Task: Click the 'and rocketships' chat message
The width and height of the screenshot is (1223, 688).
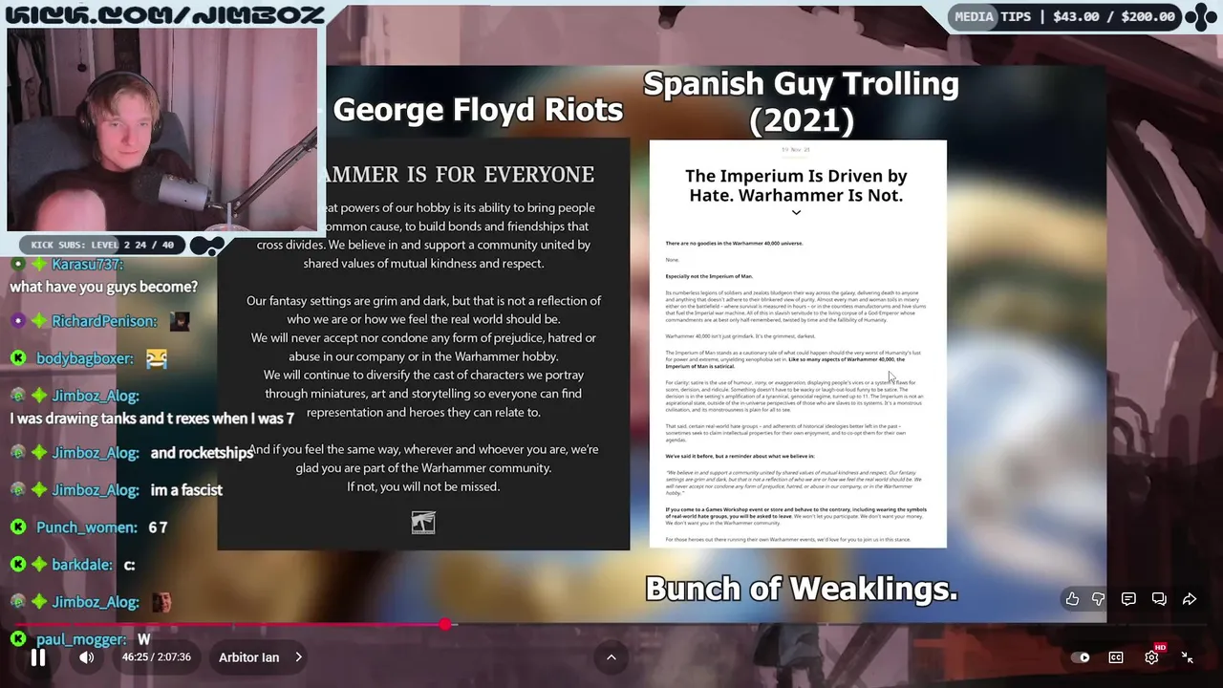Action: [202, 453]
